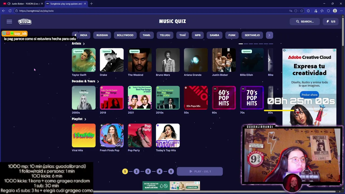Screen dimensions: 345x194
Task: Reload the songtrivia page
Action: 10,11
